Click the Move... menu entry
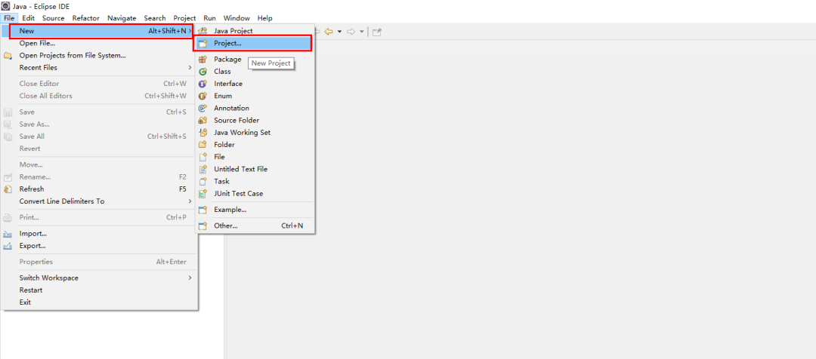 [99, 164]
